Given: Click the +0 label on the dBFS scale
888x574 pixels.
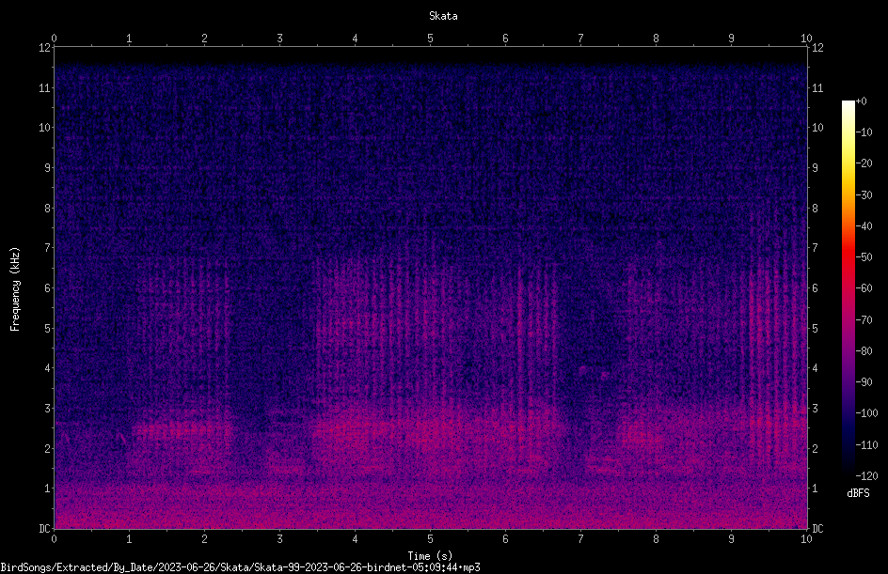Looking at the screenshot, I should coord(862,101).
